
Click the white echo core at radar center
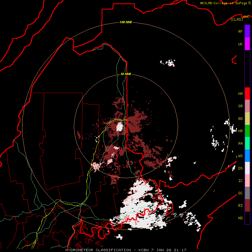pos(120,127)
